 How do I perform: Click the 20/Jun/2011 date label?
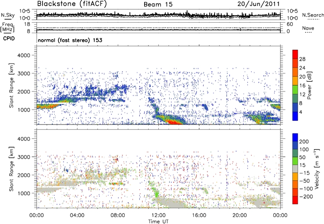point(258,4)
